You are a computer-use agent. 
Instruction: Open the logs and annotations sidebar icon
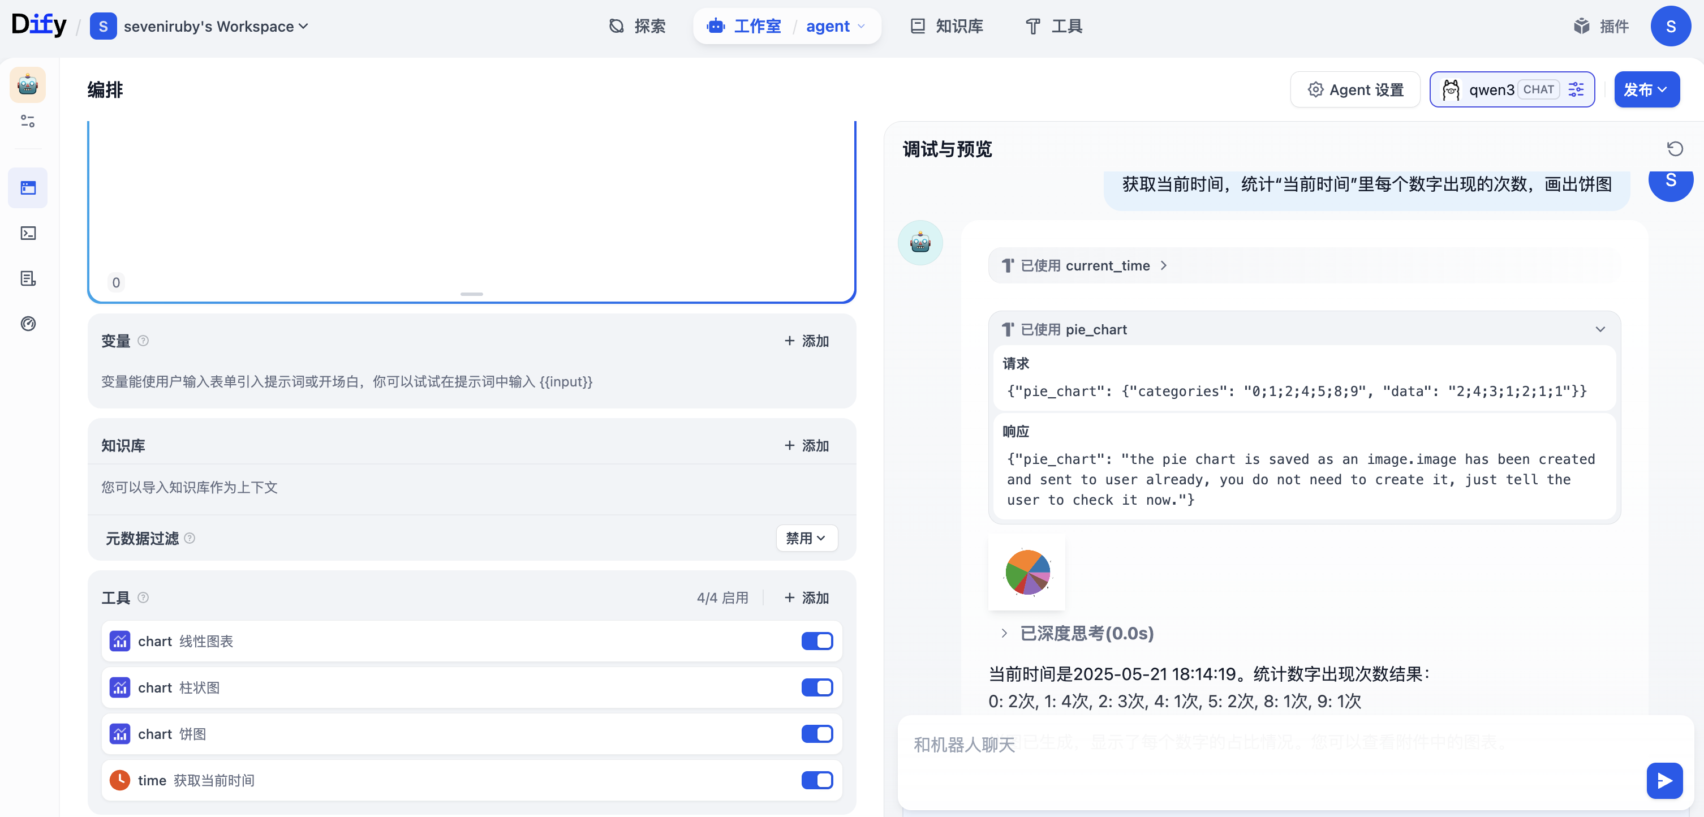pyautogui.click(x=28, y=278)
